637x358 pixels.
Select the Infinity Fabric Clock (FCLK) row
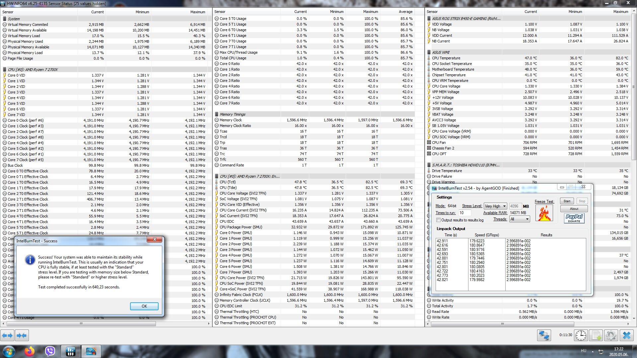click(x=314, y=295)
